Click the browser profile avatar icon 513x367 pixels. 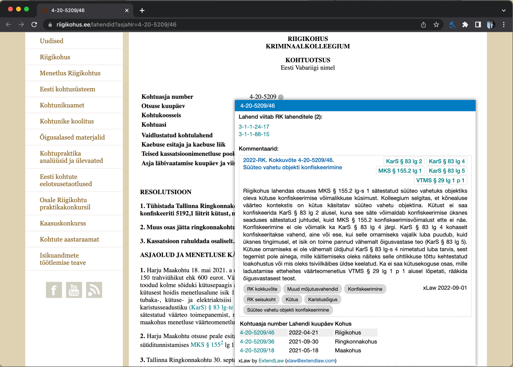coord(491,25)
